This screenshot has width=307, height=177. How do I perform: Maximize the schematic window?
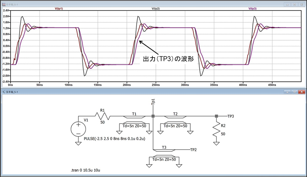pyautogui.click(x=294, y=92)
